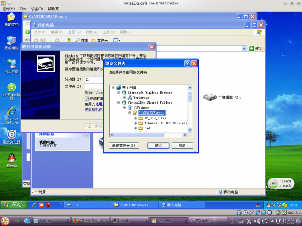
Task: Select the Internet Explorer desktop icon
Action: pos(11,115)
